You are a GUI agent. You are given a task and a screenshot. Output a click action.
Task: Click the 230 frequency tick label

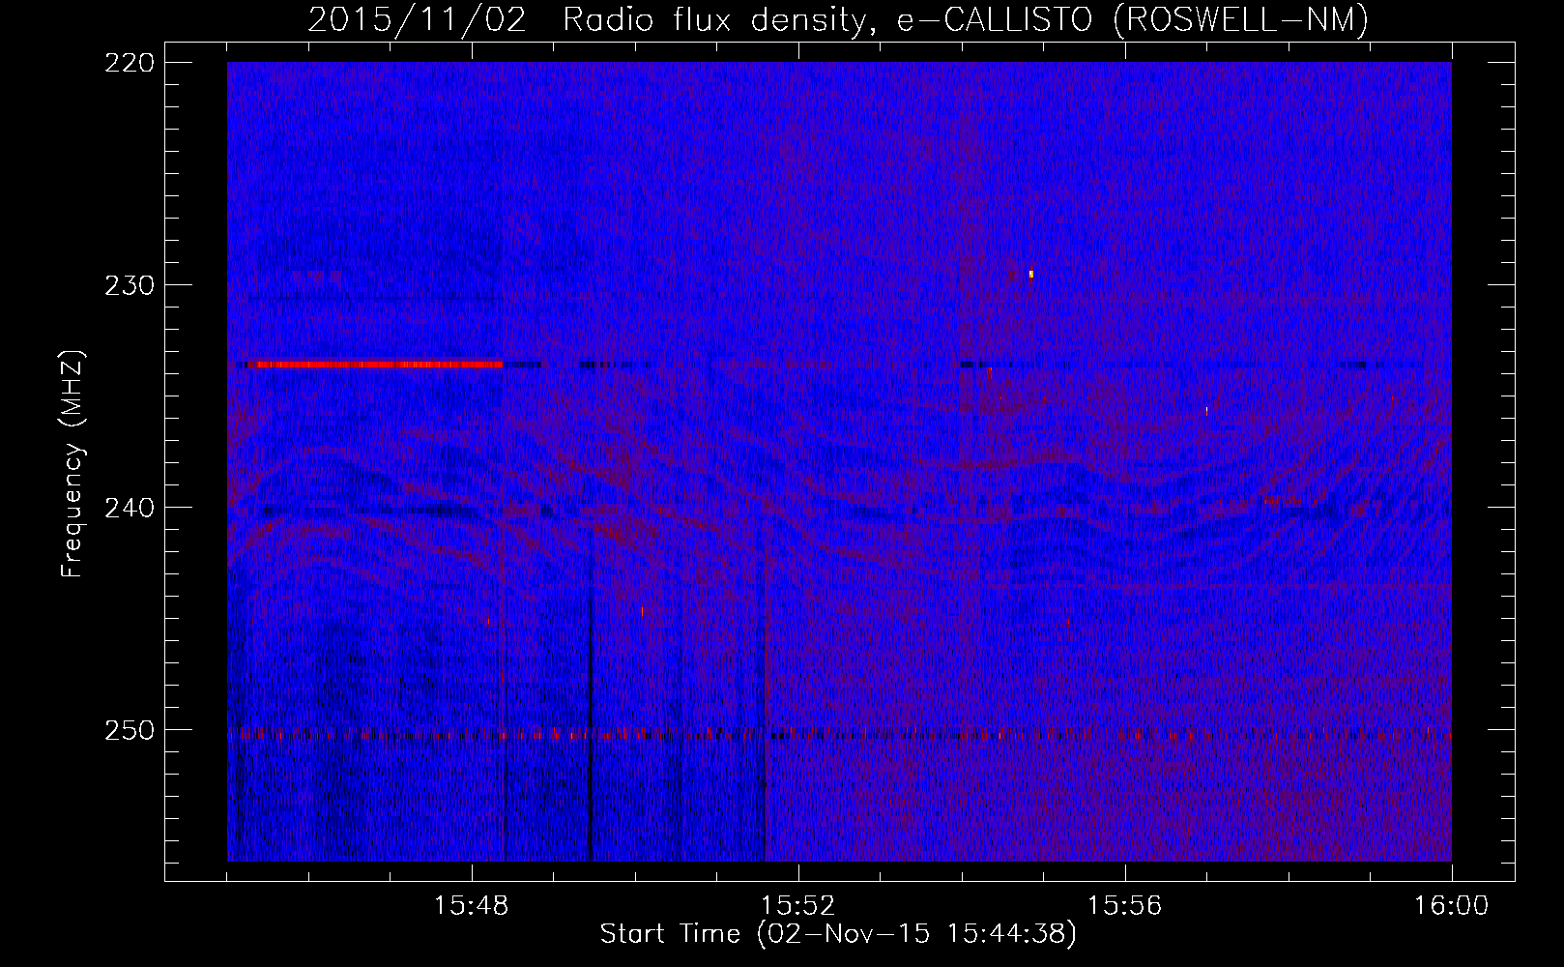tap(129, 285)
